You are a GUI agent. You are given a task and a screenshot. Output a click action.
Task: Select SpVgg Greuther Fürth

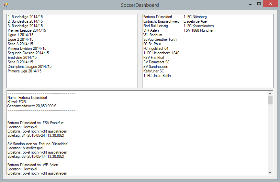point(160,39)
